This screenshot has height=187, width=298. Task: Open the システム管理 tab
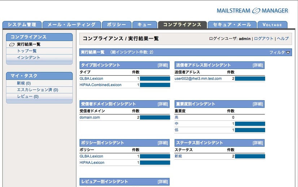[22, 25]
